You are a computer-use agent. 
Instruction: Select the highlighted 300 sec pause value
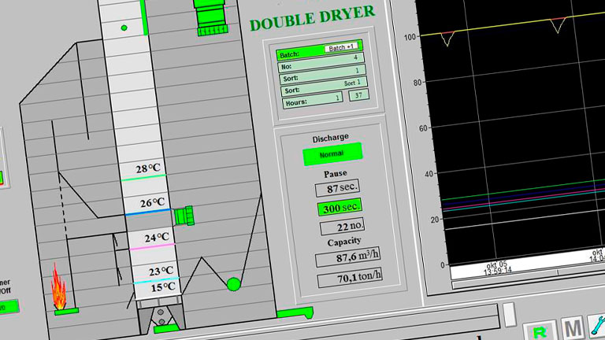(x=338, y=209)
